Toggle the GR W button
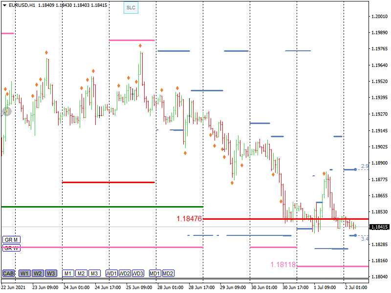Screen dimensions: 391x293 pos(11,248)
